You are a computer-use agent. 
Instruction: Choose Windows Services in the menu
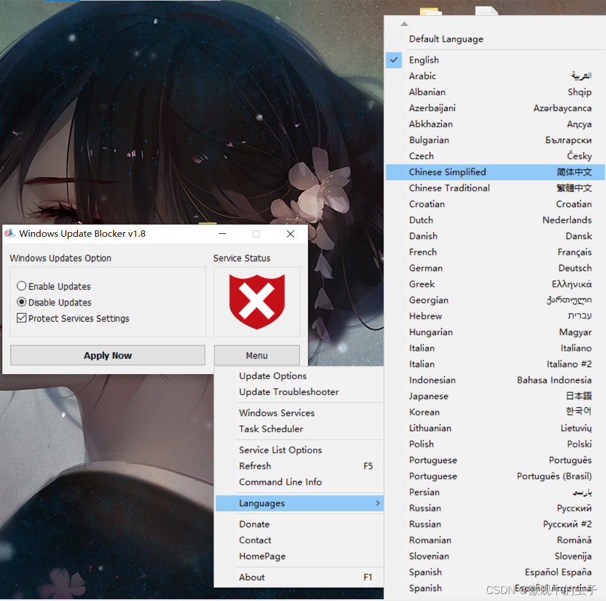pyautogui.click(x=276, y=412)
